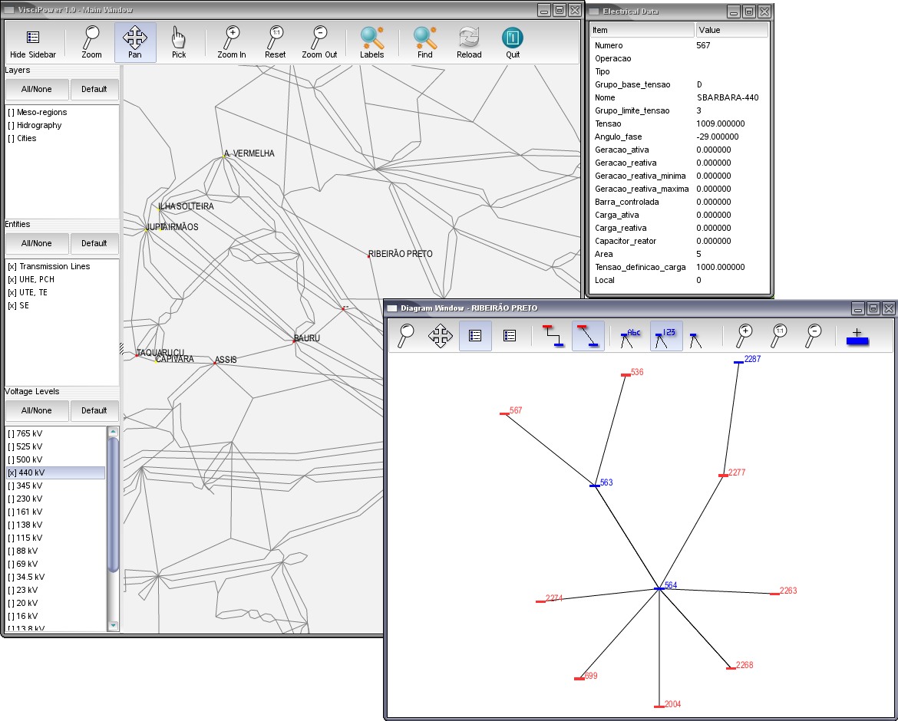Click Voltage Levels Default button
Image resolution: width=898 pixels, height=721 pixels.
(94, 410)
